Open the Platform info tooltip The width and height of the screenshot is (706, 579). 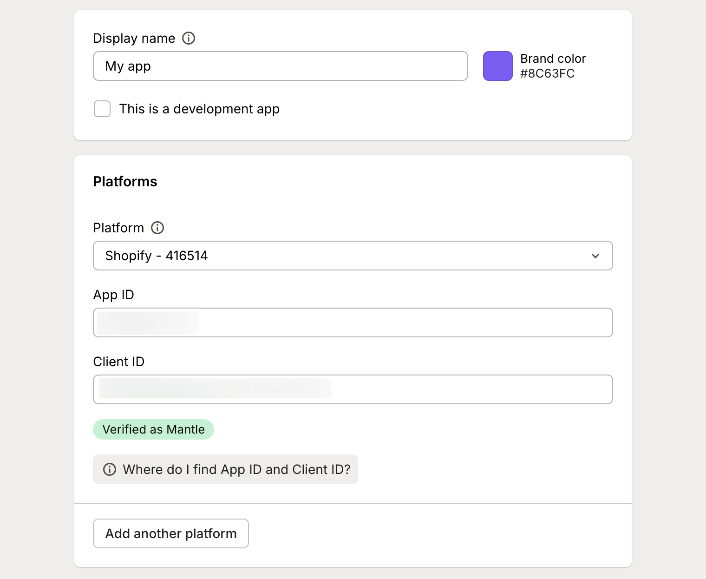(157, 228)
